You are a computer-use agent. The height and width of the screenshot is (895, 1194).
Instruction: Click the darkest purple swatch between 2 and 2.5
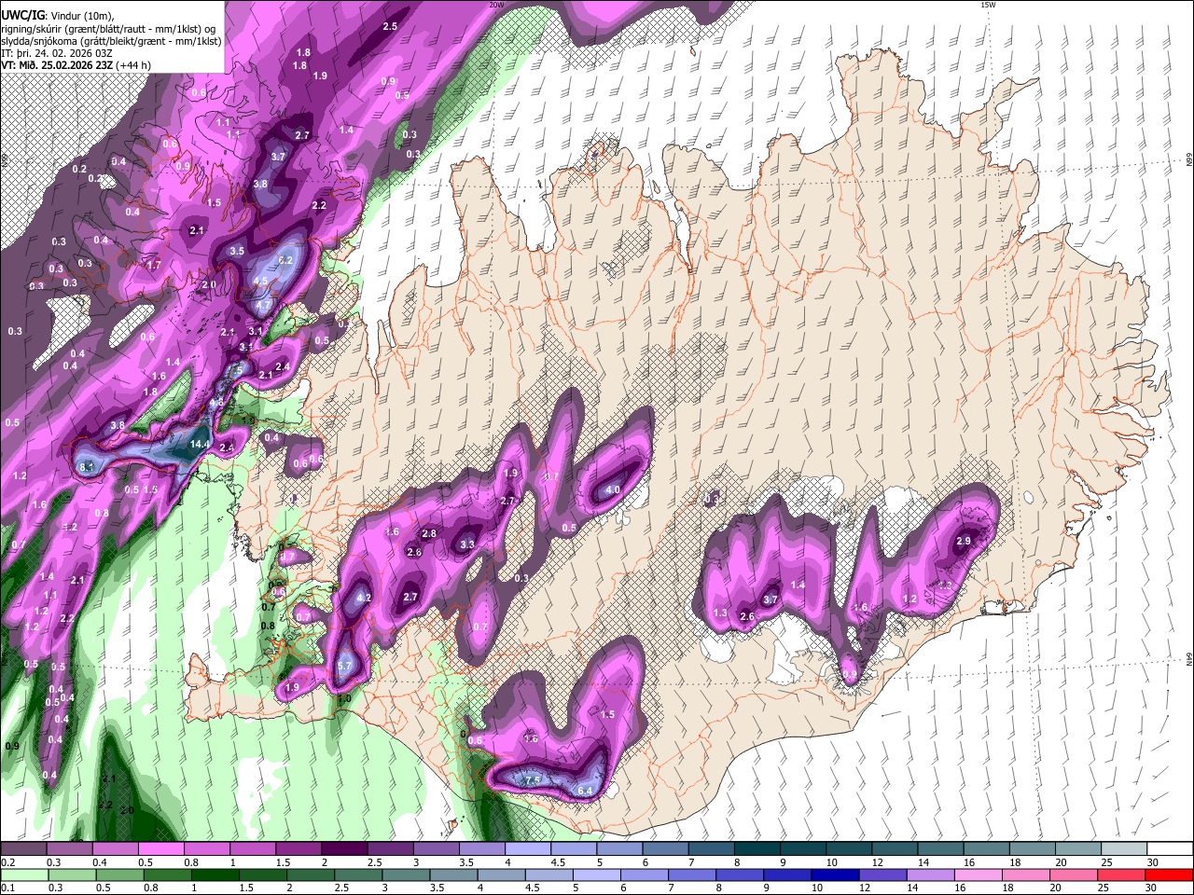(x=345, y=848)
